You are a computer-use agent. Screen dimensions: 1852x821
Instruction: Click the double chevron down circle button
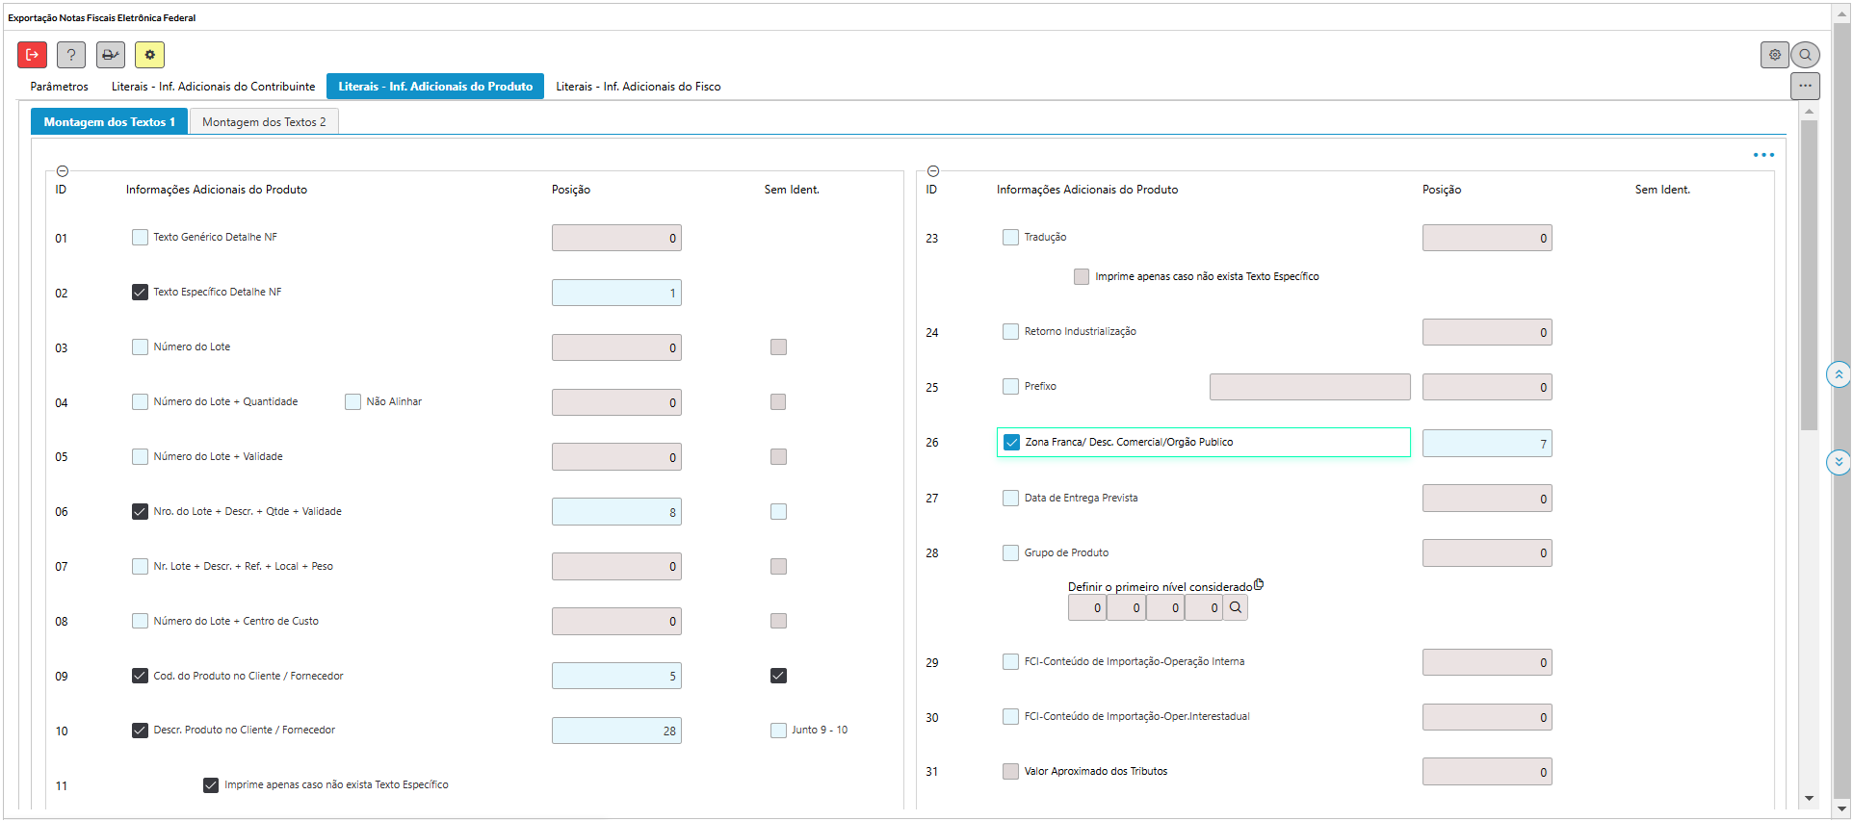pos(1839,463)
